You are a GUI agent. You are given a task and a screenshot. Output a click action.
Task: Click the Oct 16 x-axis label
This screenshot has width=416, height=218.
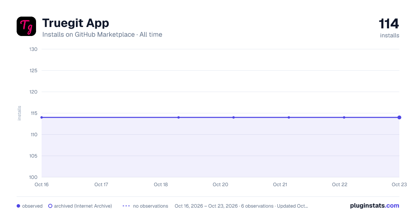point(42,184)
